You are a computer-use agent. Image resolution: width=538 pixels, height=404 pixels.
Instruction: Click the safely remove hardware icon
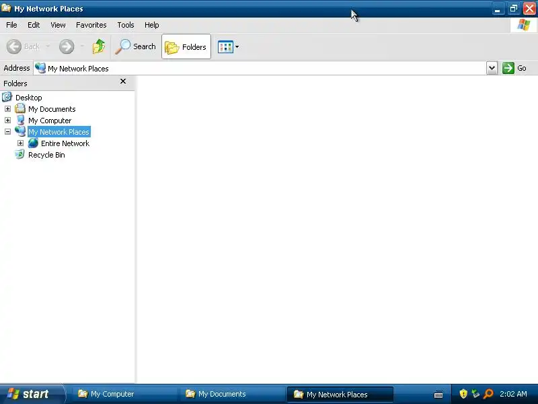click(x=475, y=394)
